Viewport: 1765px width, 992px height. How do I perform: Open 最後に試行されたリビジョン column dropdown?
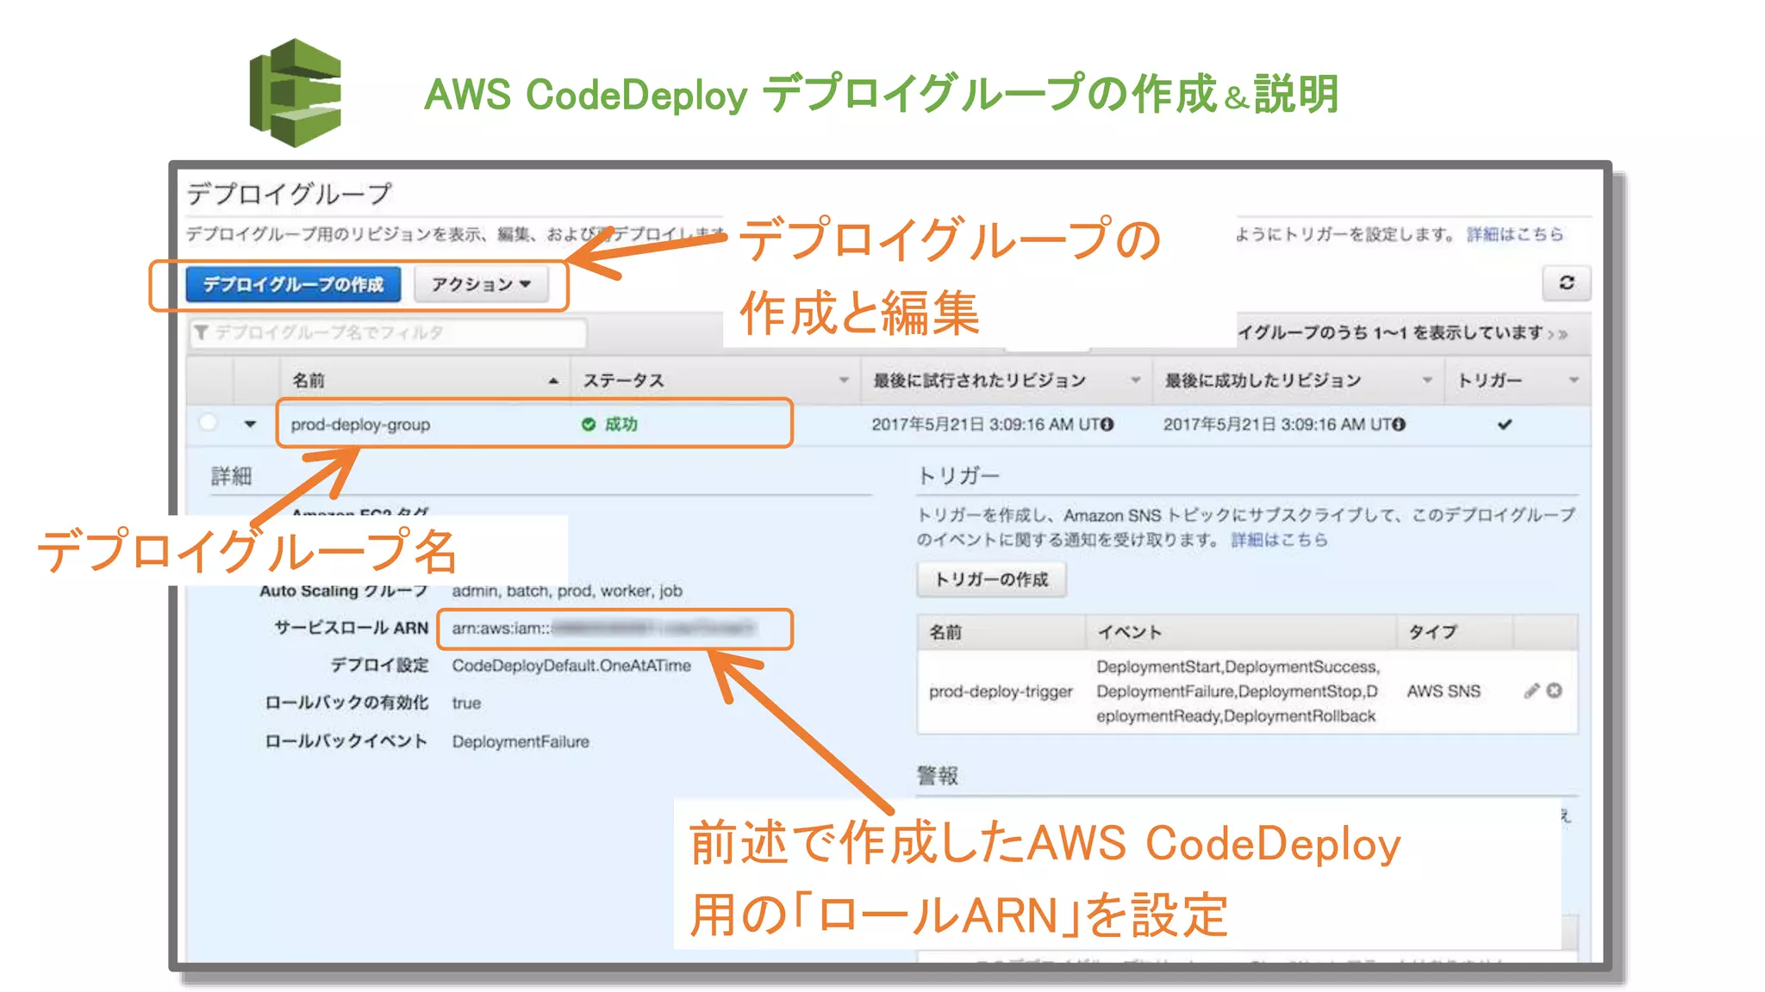click(x=1135, y=380)
